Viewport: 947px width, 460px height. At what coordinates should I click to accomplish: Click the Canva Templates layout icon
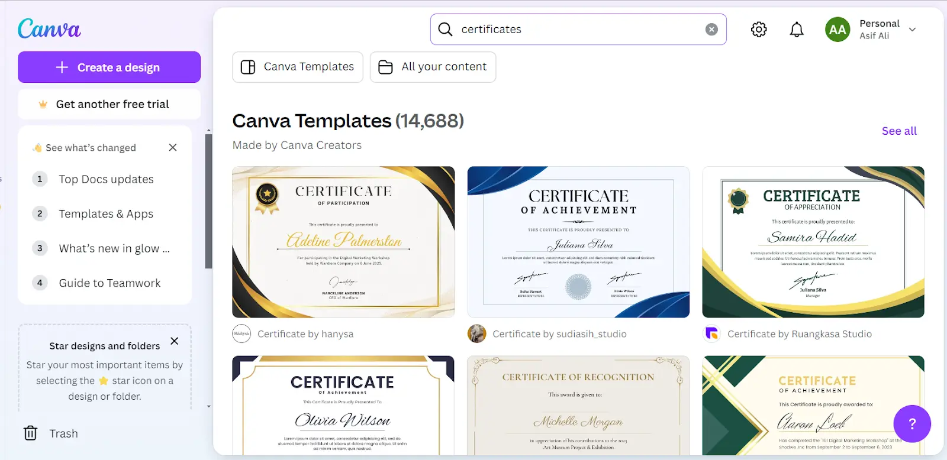[248, 67]
